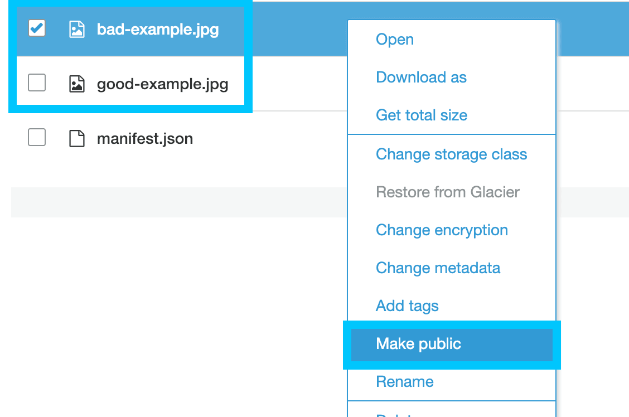Choose Open from the context menu
The height and width of the screenshot is (417, 629).
coord(395,40)
